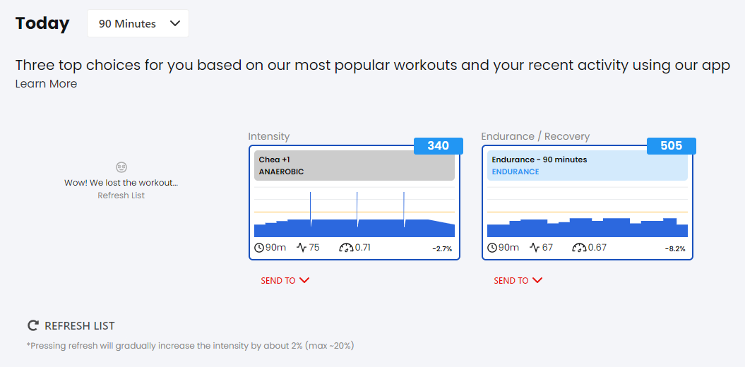Open the Endurance - 90 minutes workout header
Screen dimensions: 745x367
coord(588,166)
